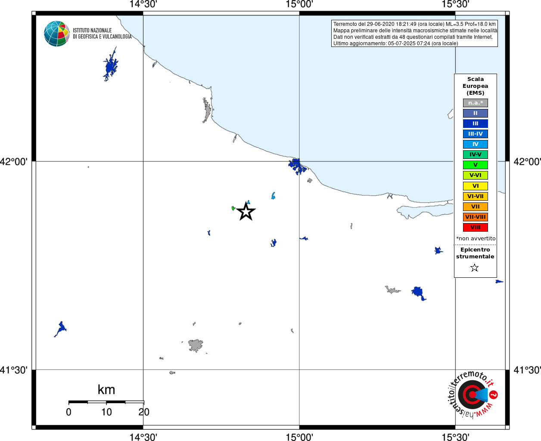Image resolution: width=541 pixels, height=441 pixels.
Task: Click the haisentitoilterremoto.it logo
Action: (x=473, y=394)
